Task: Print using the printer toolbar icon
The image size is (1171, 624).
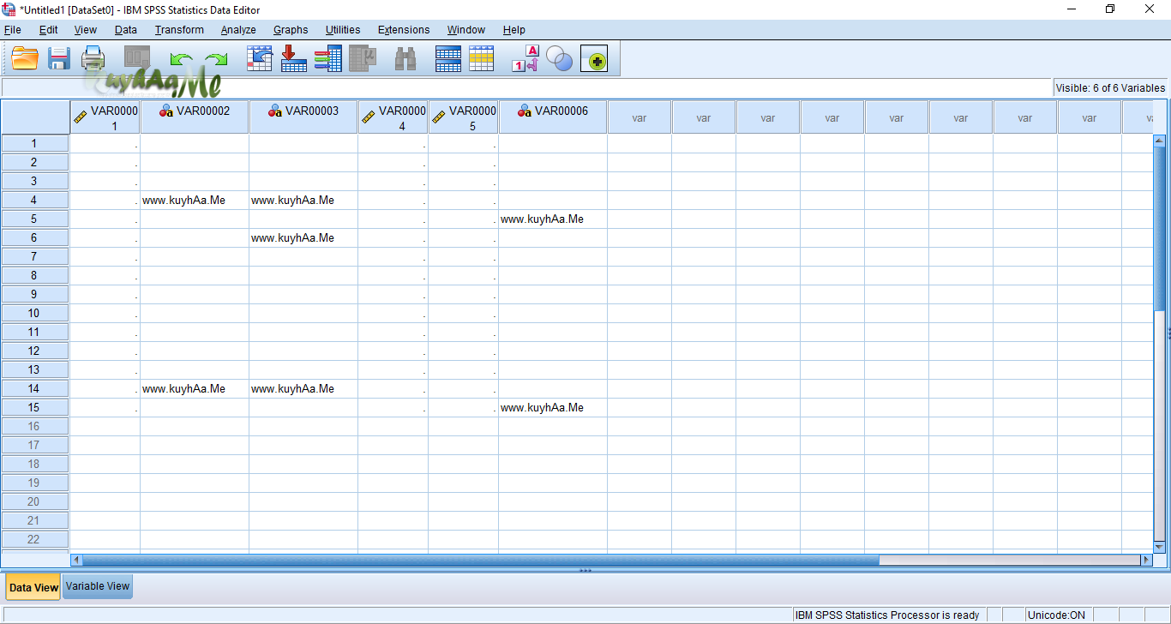Action: 93,58
